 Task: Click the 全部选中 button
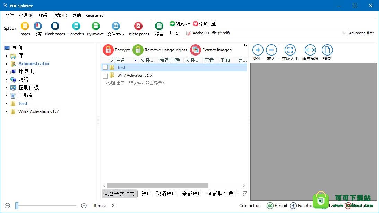(192, 194)
